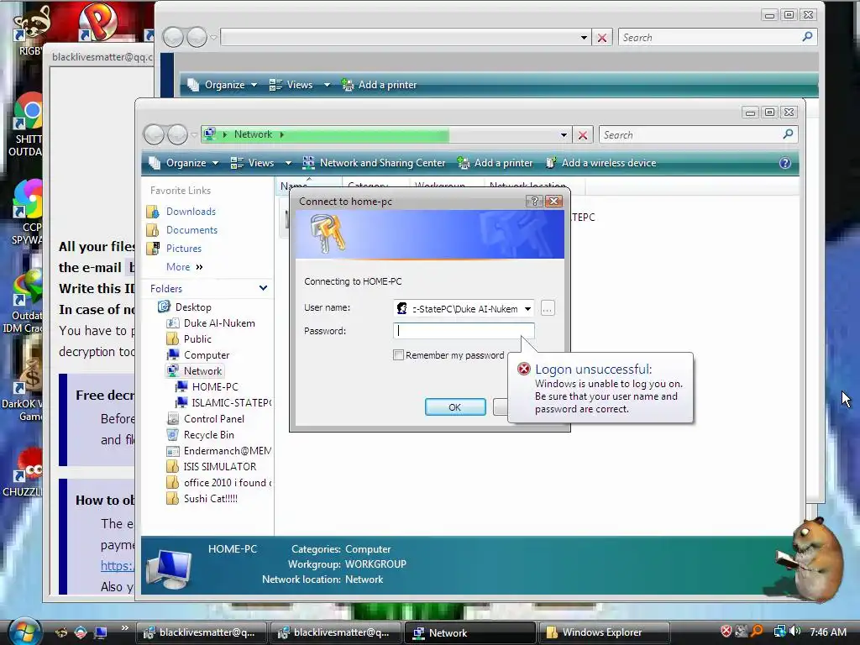The image size is (860, 645).
Task: Click the https link in ransom note
Action: click(x=117, y=565)
